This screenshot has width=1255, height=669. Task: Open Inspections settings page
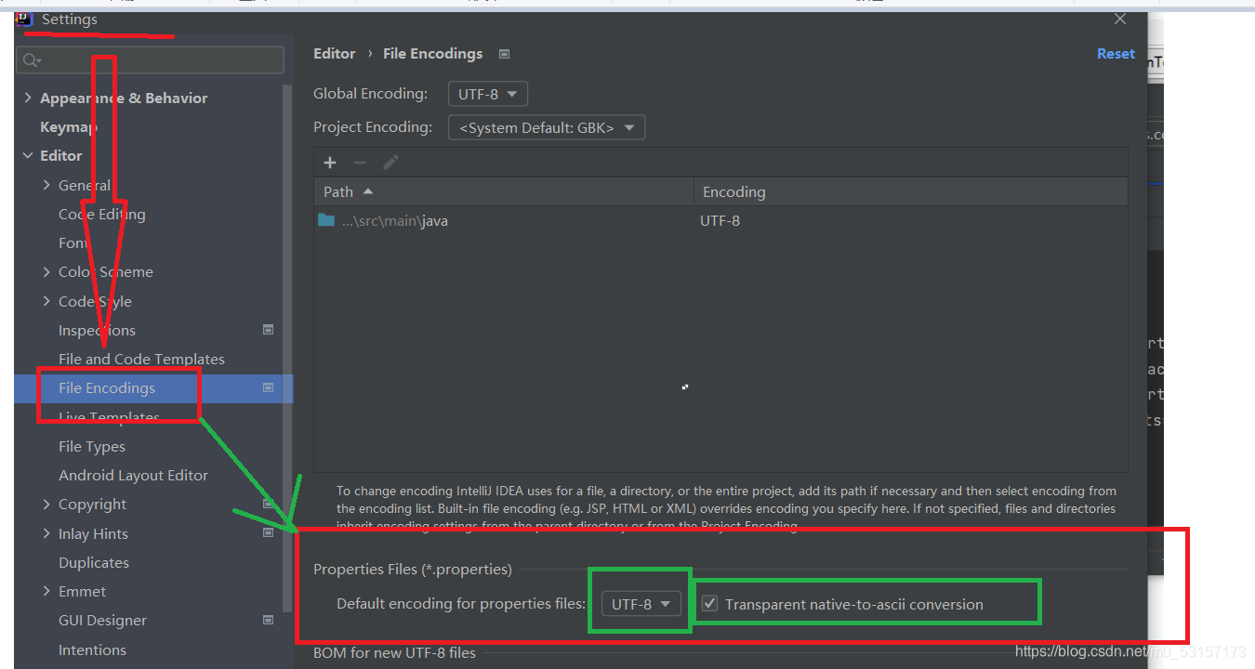(x=97, y=330)
